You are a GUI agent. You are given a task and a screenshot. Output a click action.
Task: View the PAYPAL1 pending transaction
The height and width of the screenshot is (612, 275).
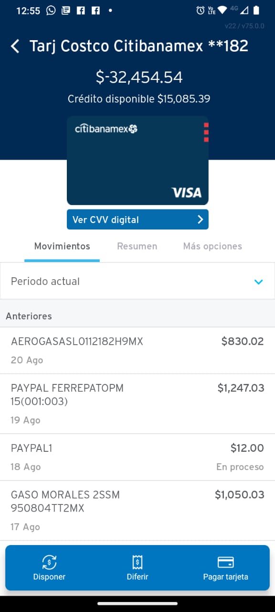click(x=137, y=458)
